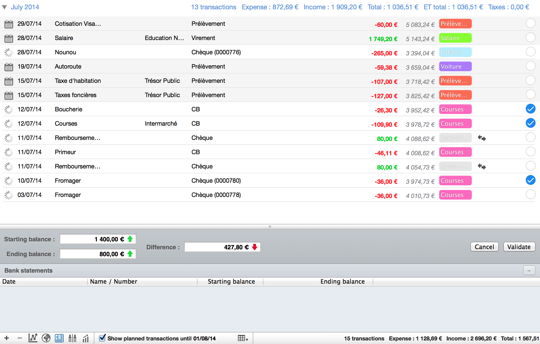Click 'Intermarché' payee cell
540x344 pixels.
tap(161, 124)
